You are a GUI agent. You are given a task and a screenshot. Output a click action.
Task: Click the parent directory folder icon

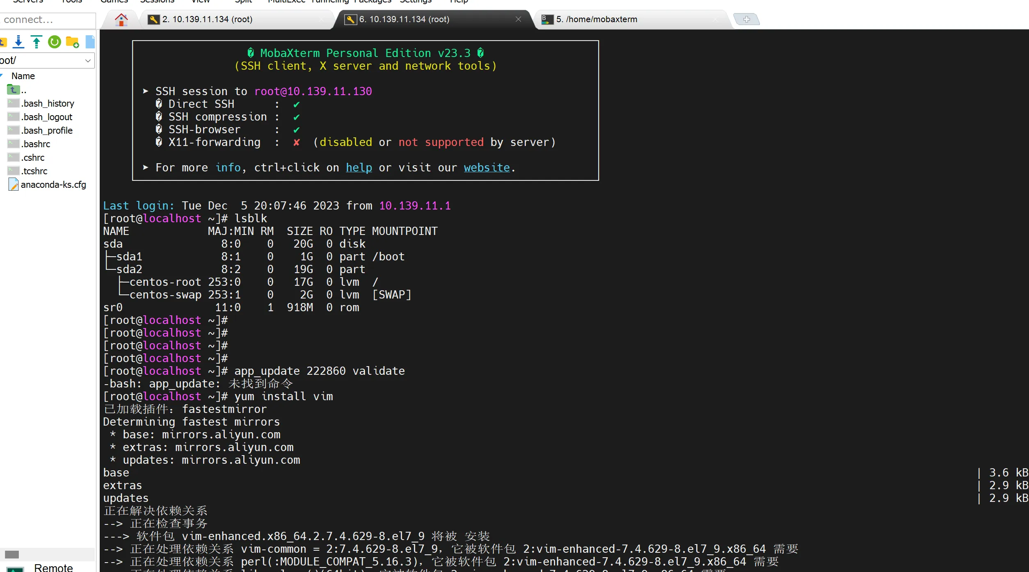coord(13,90)
